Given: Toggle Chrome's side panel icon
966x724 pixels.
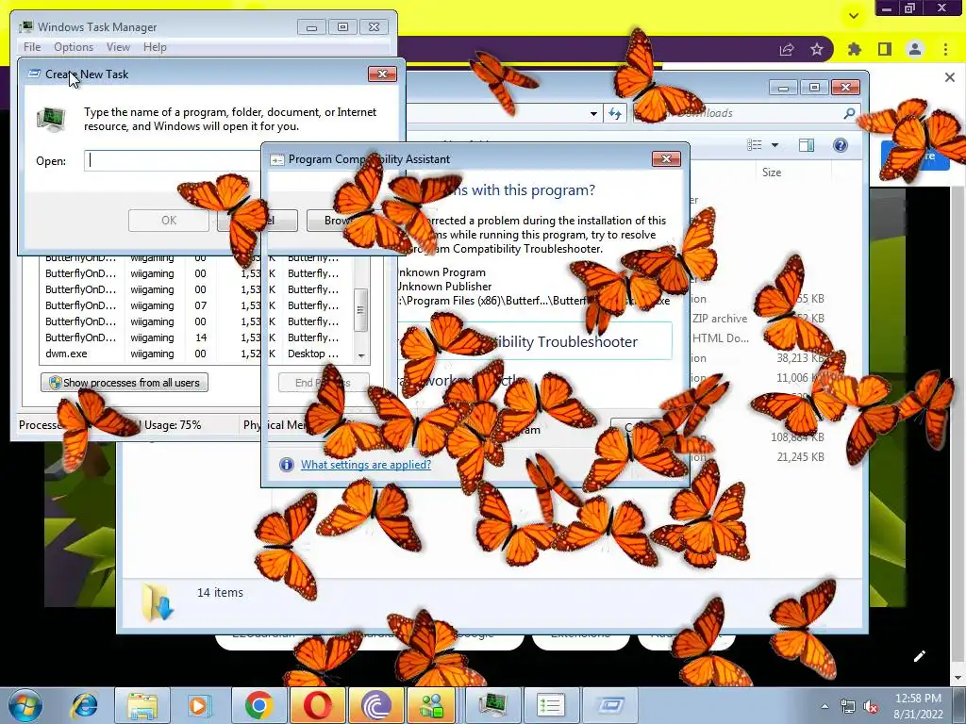Looking at the screenshot, I should click(x=885, y=49).
